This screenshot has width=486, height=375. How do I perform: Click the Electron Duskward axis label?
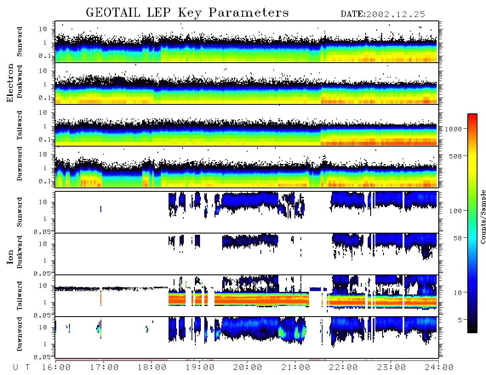click(20, 82)
